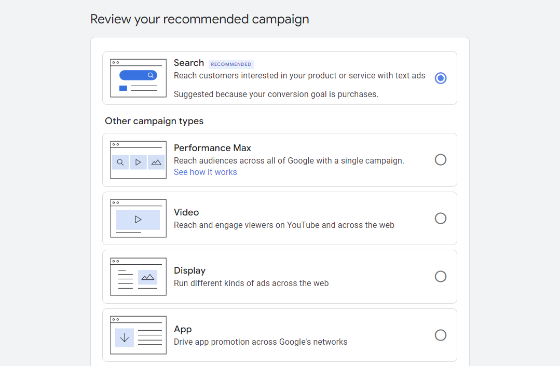Choose the Video campaign radio button

pos(441,218)
